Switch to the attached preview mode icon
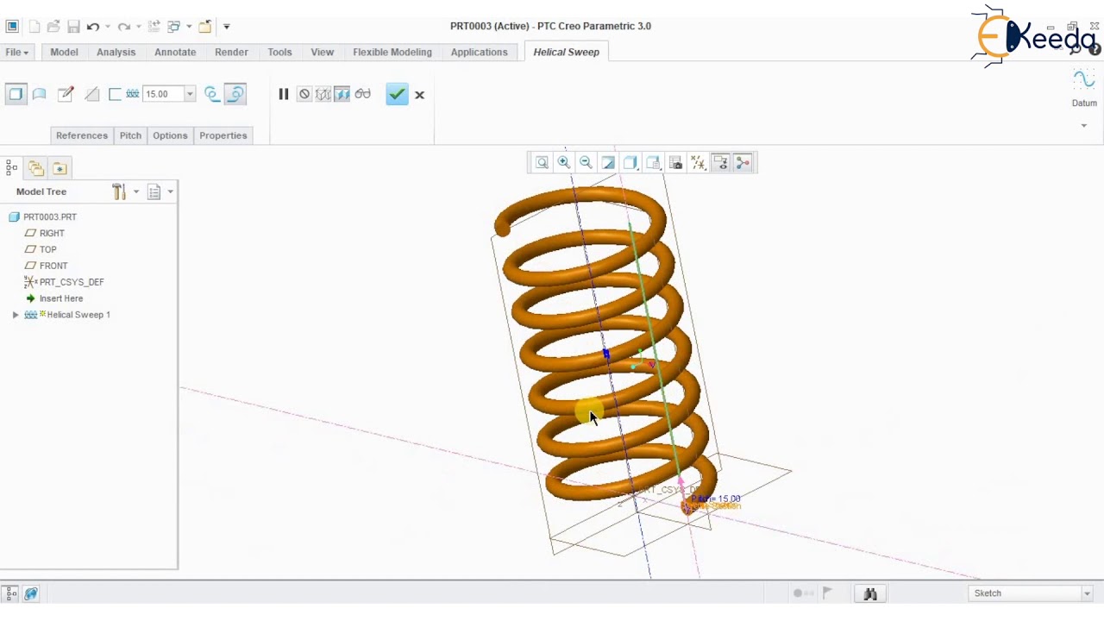This screenshot has height=621, width=1104. (342, 94)
